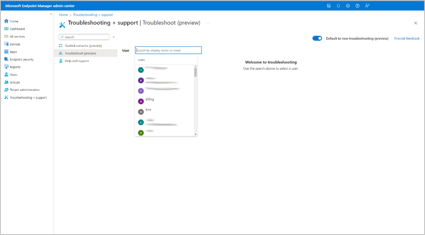Open Dashboard from the left navigation
The width and height of the screenshot is (425, 235).
pos(14,29)
